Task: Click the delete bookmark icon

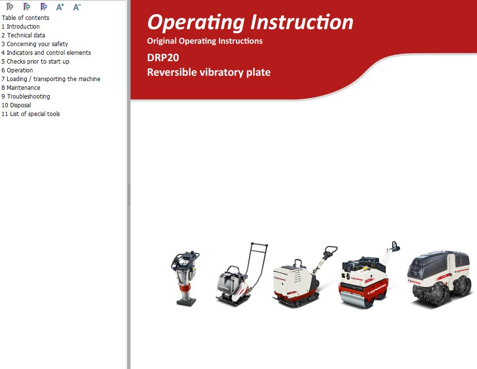Action: pos(10,7)
